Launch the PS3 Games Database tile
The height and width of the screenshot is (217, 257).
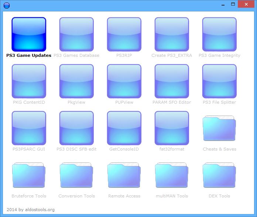pyautogui.click(x=76, y=34)
